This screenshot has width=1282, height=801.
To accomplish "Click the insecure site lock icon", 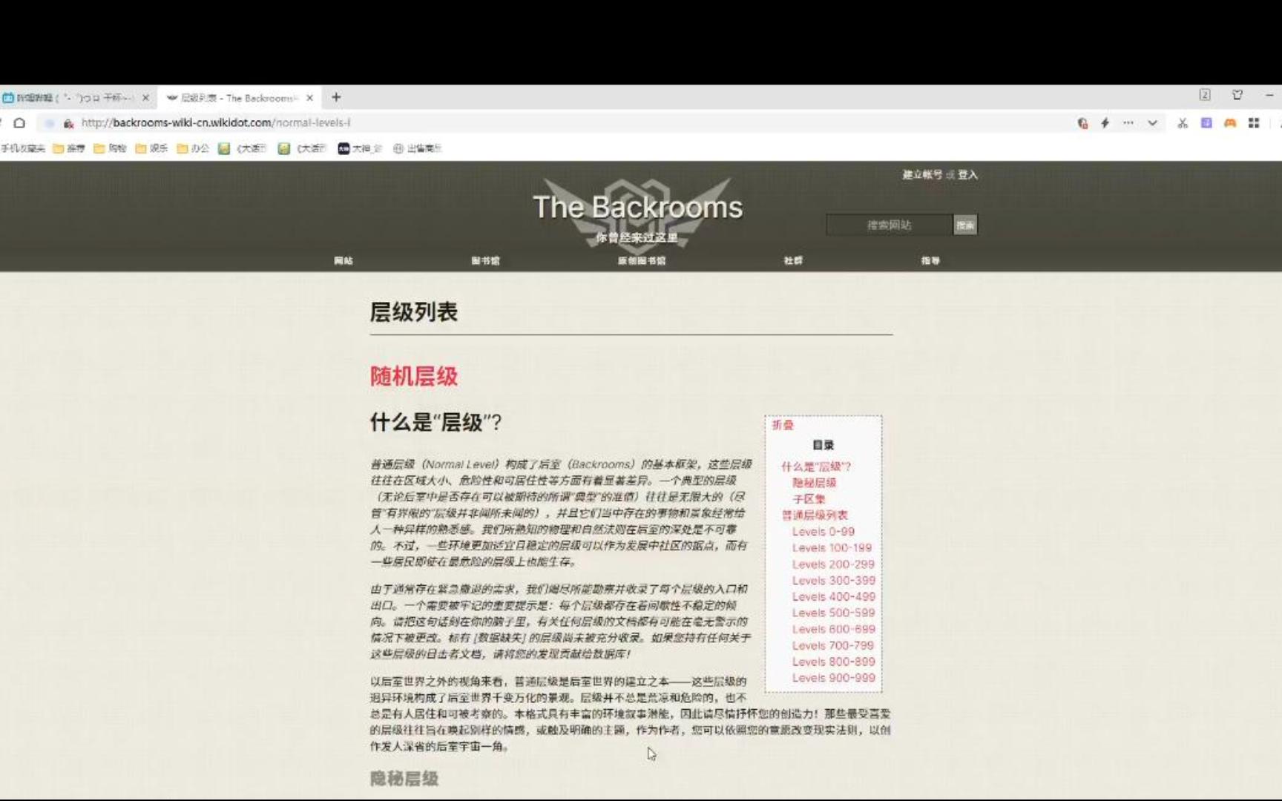I will [x=68, y=123].
